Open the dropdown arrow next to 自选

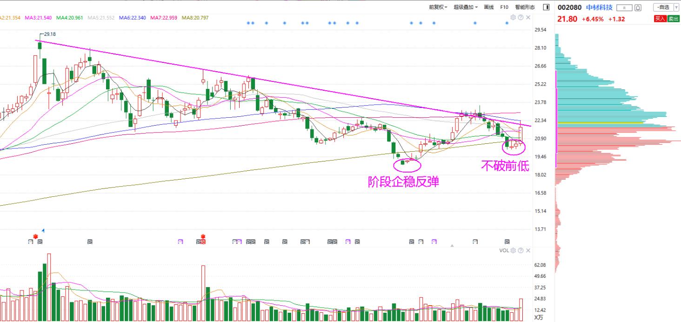[676, 7]
